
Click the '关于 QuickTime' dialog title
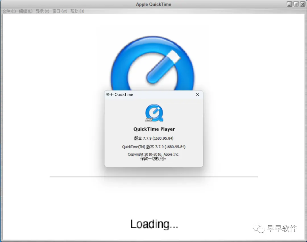tap(119, 94)
